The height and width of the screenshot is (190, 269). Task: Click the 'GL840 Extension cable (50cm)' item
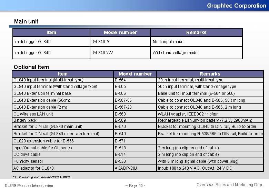pos(42,100)
